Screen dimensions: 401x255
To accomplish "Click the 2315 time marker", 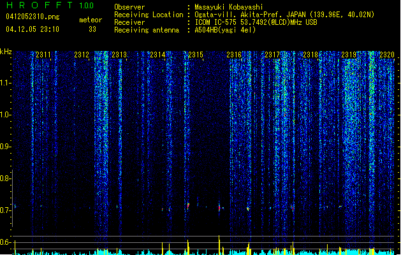I will click(x=196, y=55).
